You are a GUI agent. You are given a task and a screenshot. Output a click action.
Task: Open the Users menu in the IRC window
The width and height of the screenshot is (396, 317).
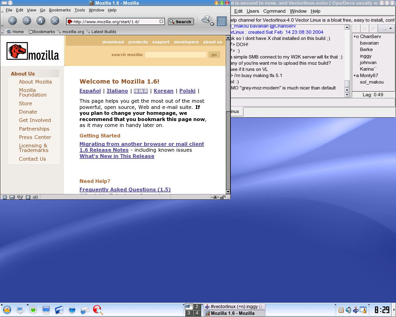(x=253, y=11)
